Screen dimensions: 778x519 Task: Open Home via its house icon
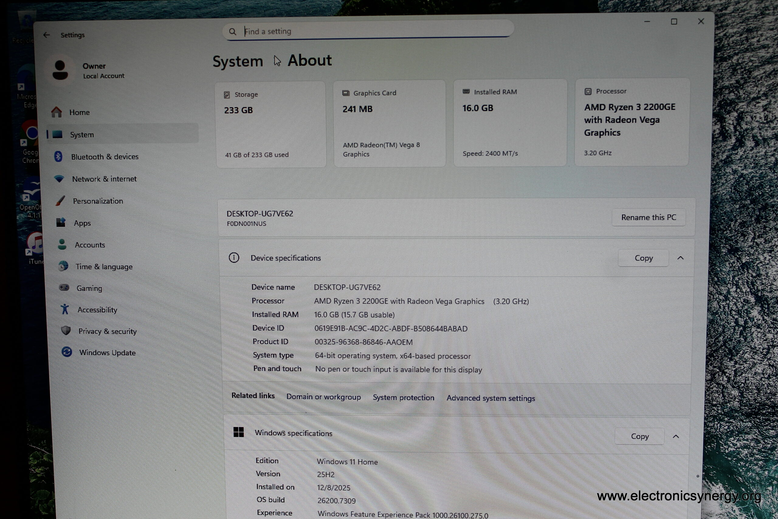coord(57,112)
